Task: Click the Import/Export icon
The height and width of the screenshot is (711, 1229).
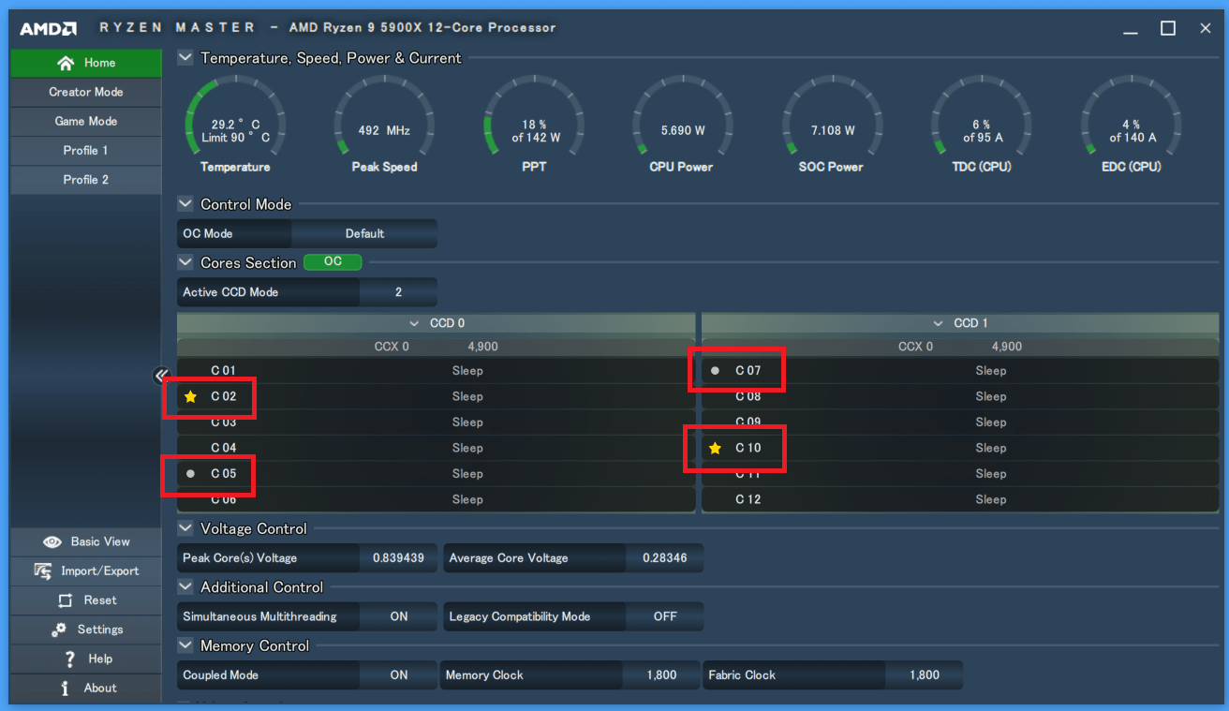Action: (43, 571)
